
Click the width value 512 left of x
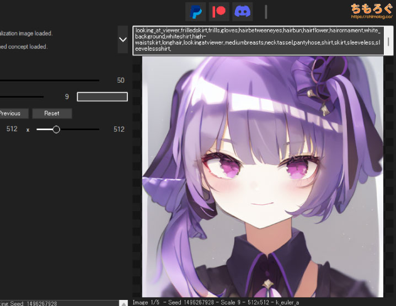tap(12, 129)
